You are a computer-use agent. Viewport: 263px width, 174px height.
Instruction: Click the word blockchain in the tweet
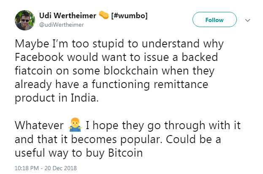pos(128,70)
